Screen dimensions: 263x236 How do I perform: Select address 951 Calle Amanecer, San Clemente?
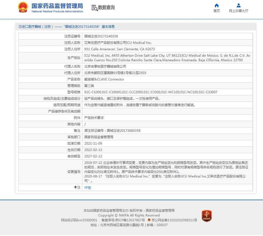[119, 49]
